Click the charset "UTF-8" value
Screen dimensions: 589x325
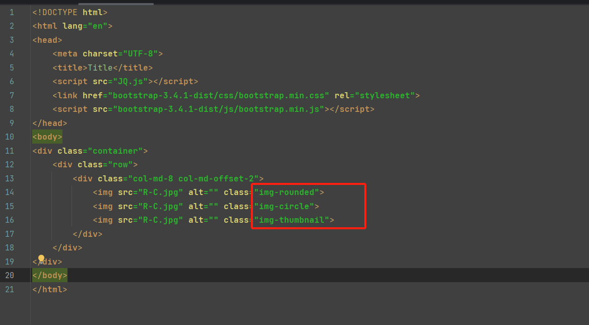pos(141,54)
